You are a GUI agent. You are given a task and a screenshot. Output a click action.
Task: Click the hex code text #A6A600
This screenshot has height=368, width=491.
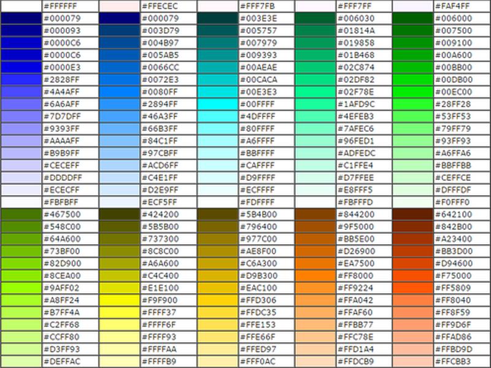(160, 264)
